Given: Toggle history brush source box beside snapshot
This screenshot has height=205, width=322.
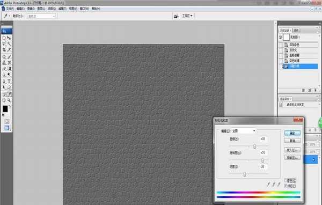Looking at the screenshot, I should [281, 37].
